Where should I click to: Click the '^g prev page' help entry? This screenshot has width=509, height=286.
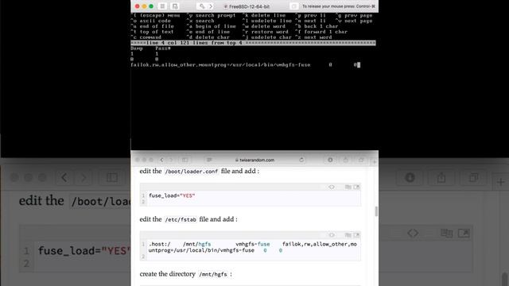coord(354,15)
